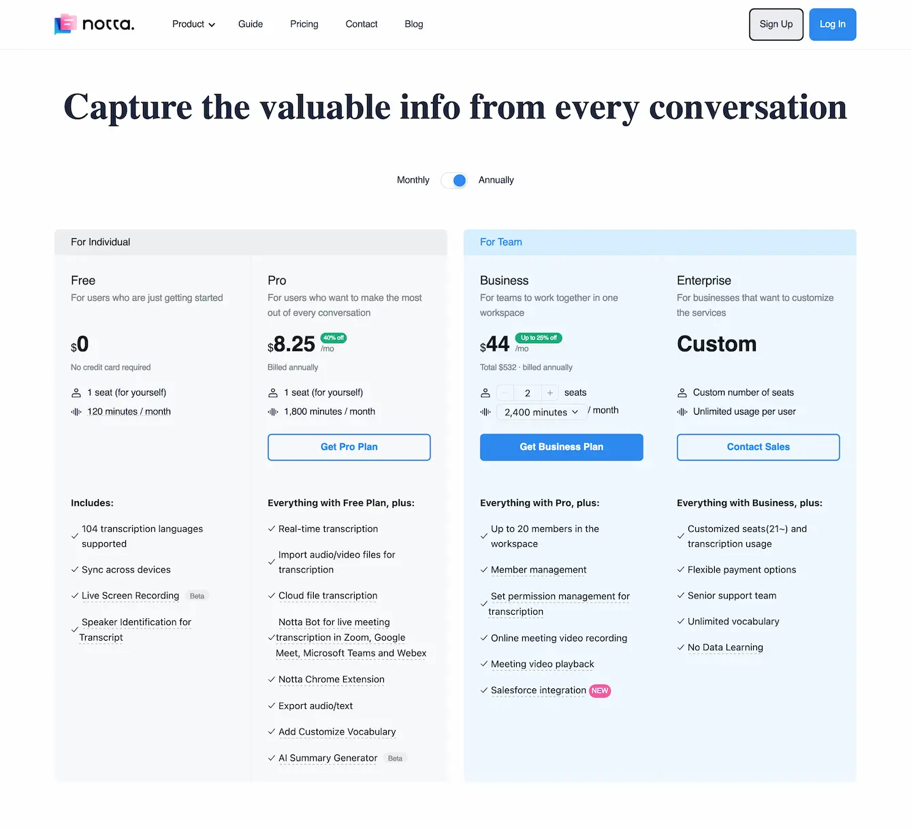
Task: Open the minutes dropdown in Business plan
Action: [x=541, y=412]
